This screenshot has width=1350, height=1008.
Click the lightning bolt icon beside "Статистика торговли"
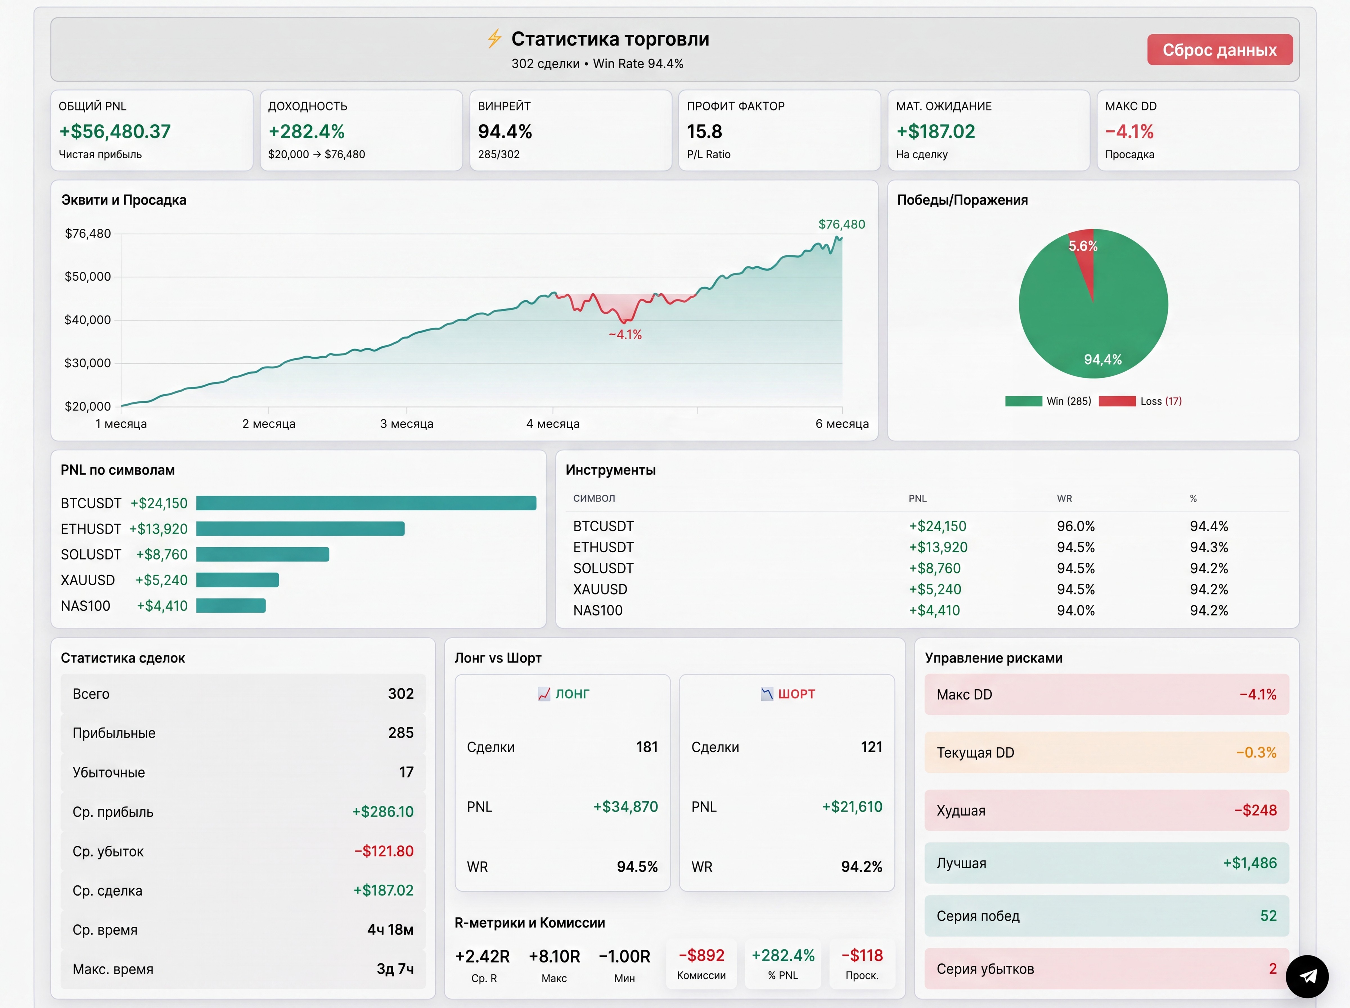(x=494, y=39)
